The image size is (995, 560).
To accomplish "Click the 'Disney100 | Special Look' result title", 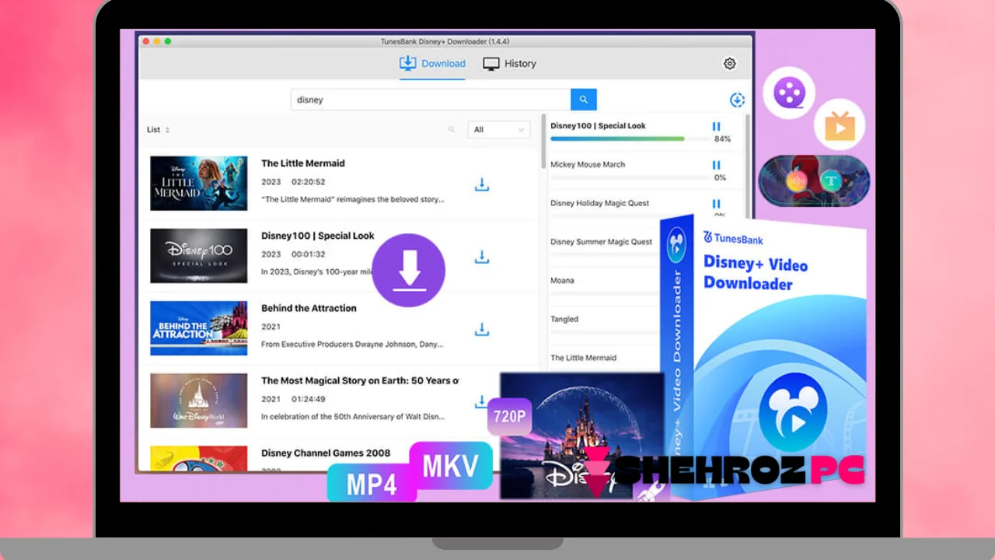I will (x=318, y=236).
